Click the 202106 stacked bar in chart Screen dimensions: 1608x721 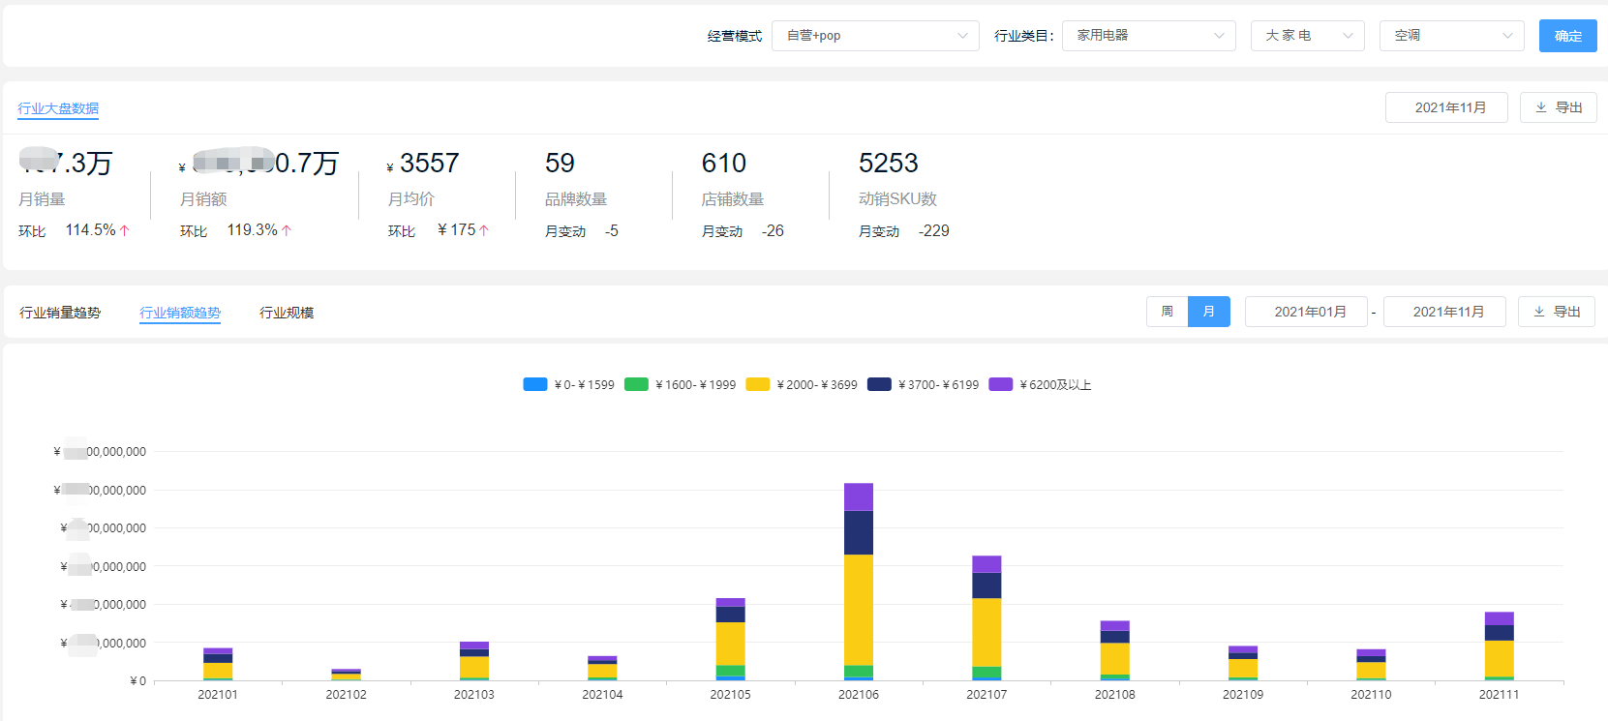coord(859,581)
